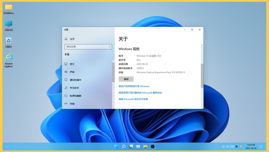
Task: Click Windows Feature Experience Pack version text
Action: point(161,72)
